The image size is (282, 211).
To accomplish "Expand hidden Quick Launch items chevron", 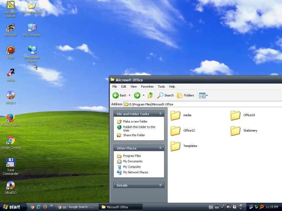I will coord(51,206).
